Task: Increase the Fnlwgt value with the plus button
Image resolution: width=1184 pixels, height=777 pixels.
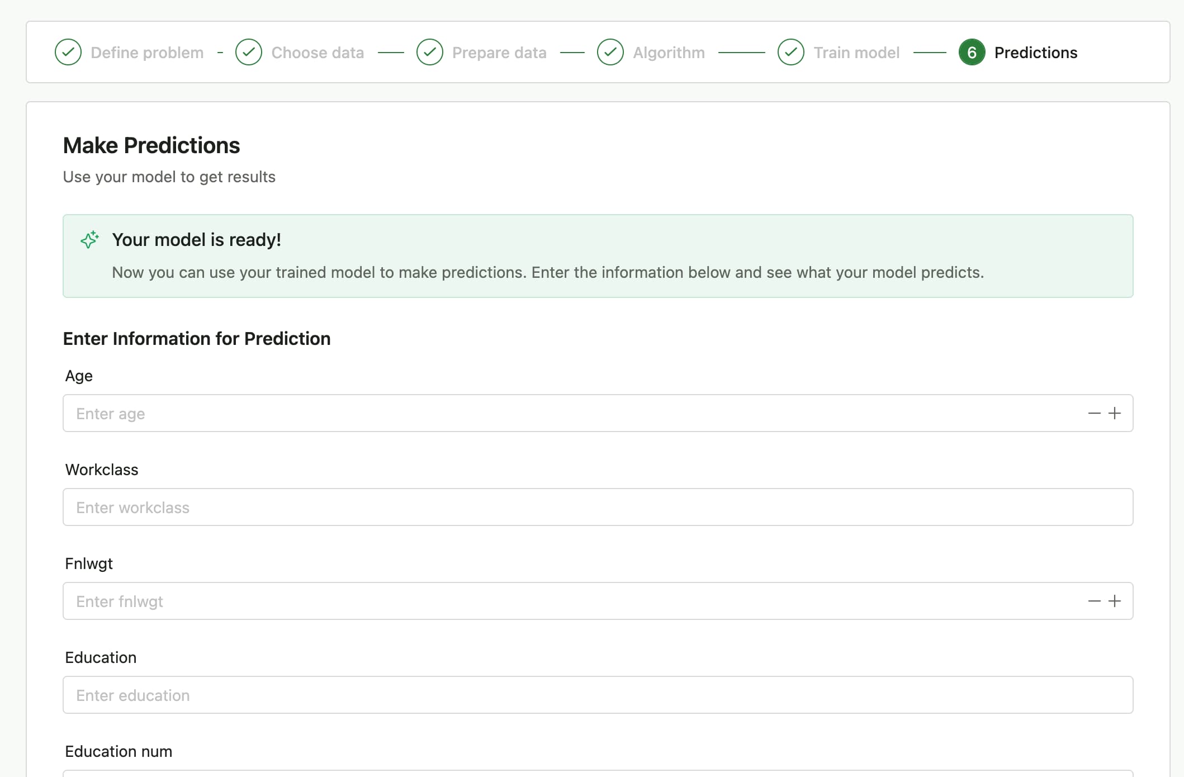Action: [1115, 601]
